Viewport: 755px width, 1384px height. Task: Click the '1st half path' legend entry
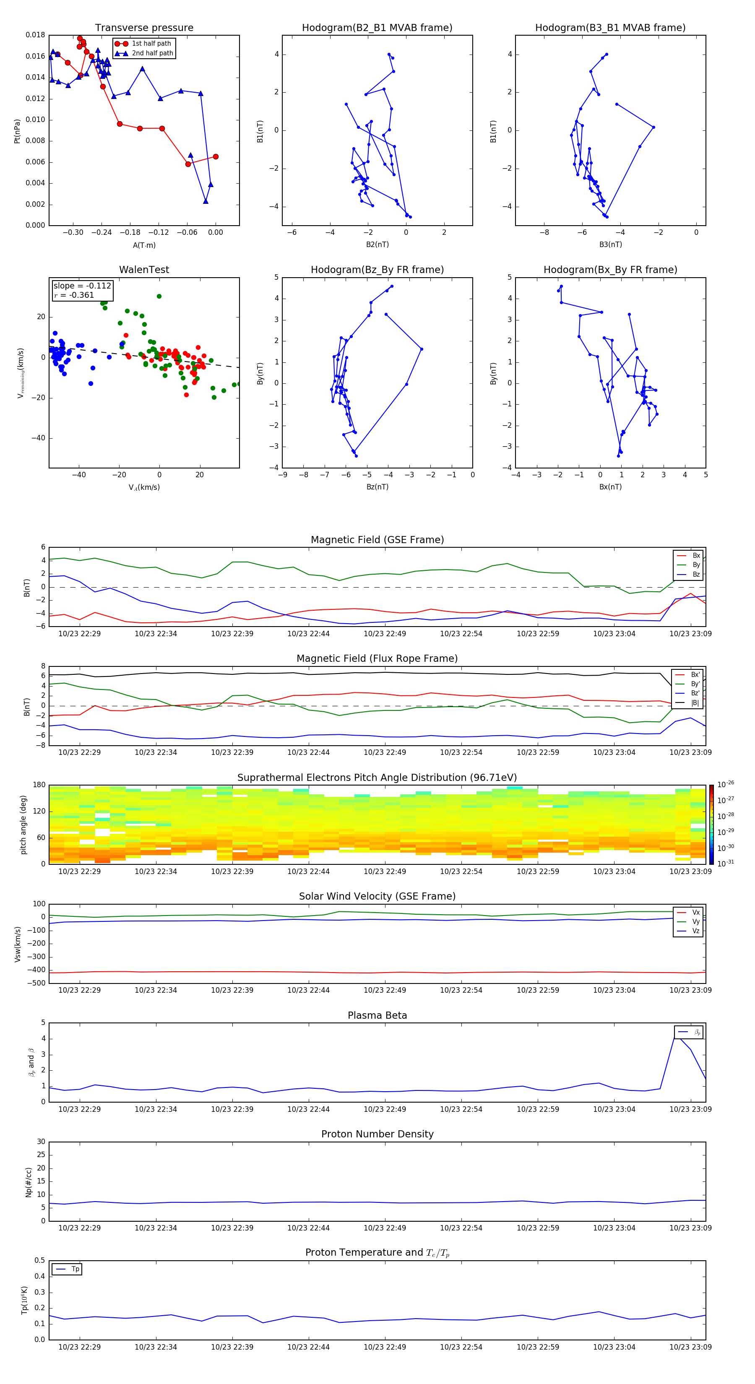143,44
